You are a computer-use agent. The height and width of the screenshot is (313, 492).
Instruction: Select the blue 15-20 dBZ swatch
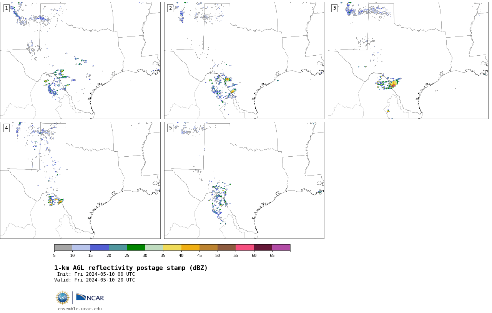(100, 247)
